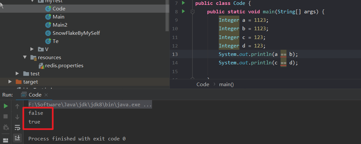Stop the running process in Run panel
The image size is (361, 144).
pyautogui.click(x=6, y=116)
